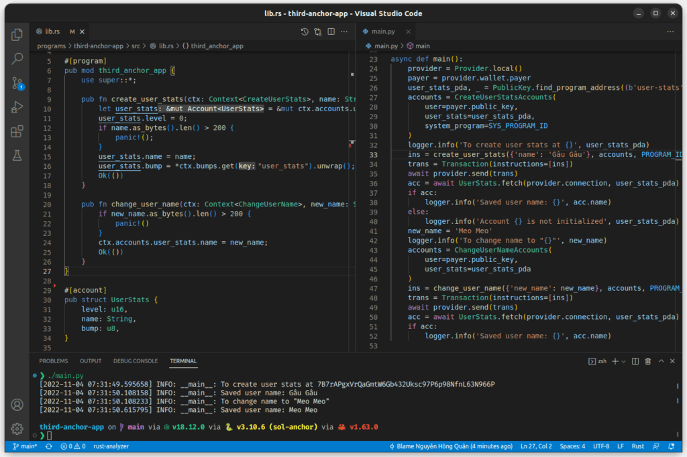Click third_anchor_app in the breadcrumb path
Screen dimensions: 687x457
click(x=217, y=46)
